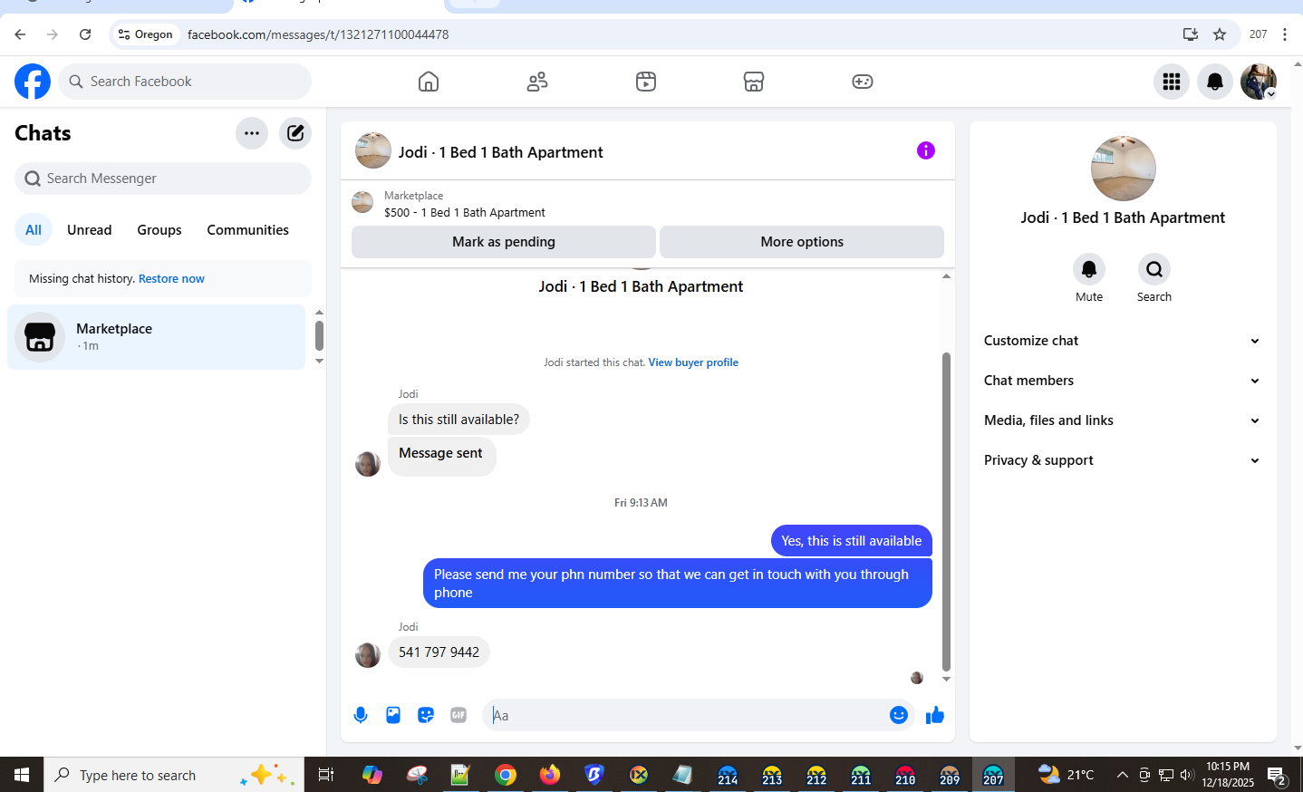Select the Communities chats tab
Screen dimensions: 1303x792
248,230
